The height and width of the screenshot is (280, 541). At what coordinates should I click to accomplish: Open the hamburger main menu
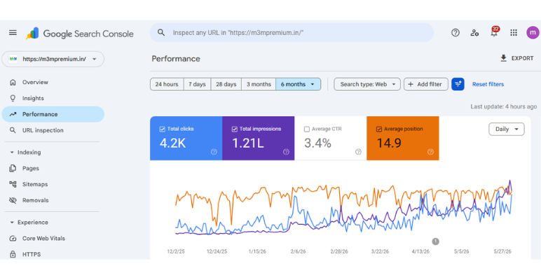13,33
